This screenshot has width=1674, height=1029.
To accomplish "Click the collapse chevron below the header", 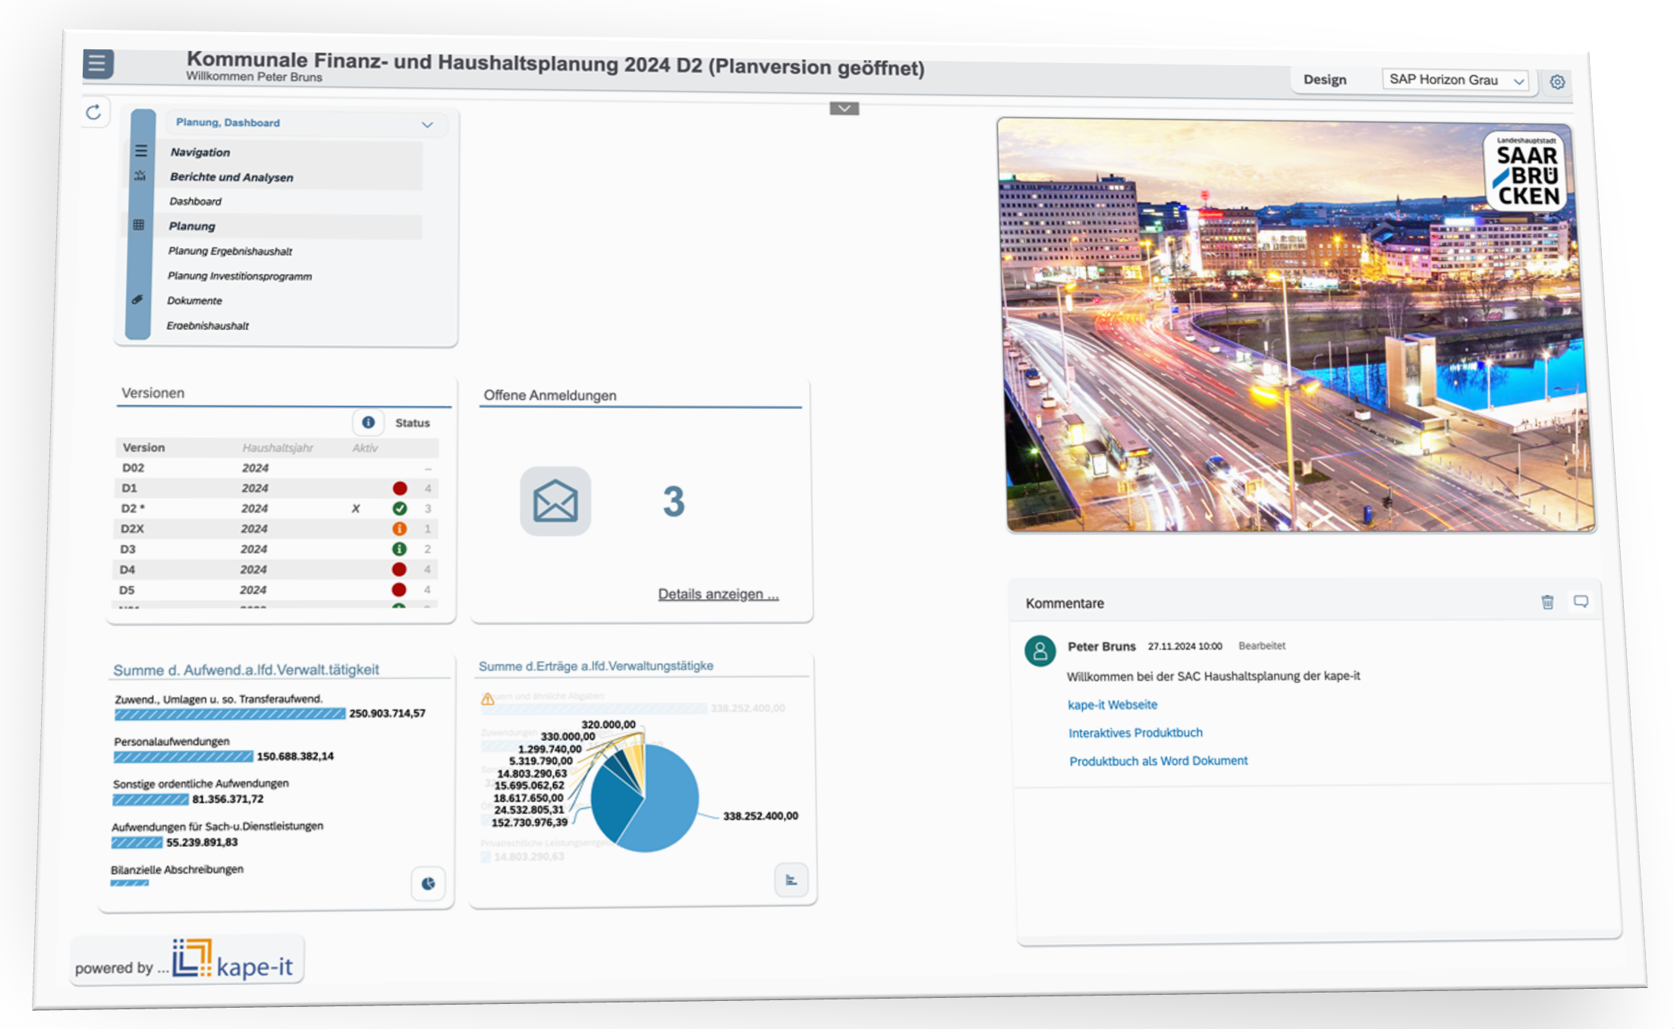I will pos(844,109).
